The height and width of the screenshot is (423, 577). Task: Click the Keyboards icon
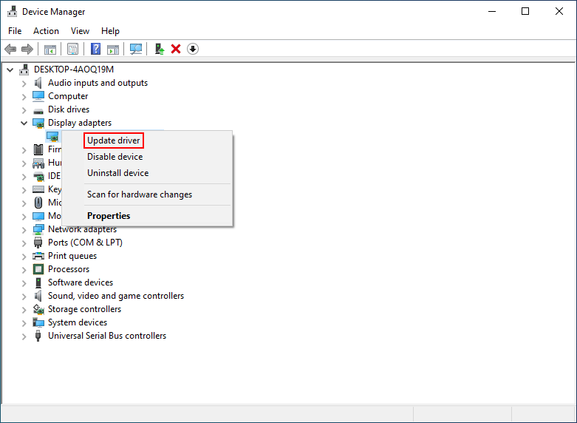pyautogui.click(x=38, y=189)
